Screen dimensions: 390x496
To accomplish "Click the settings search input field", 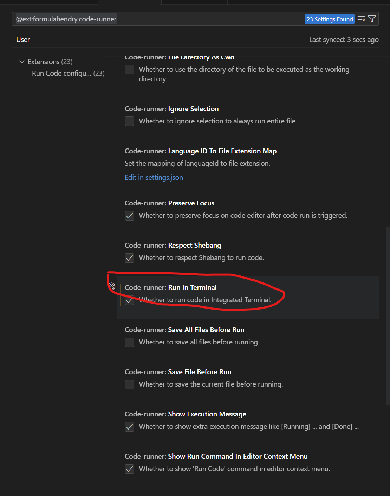I will [158, 19].
